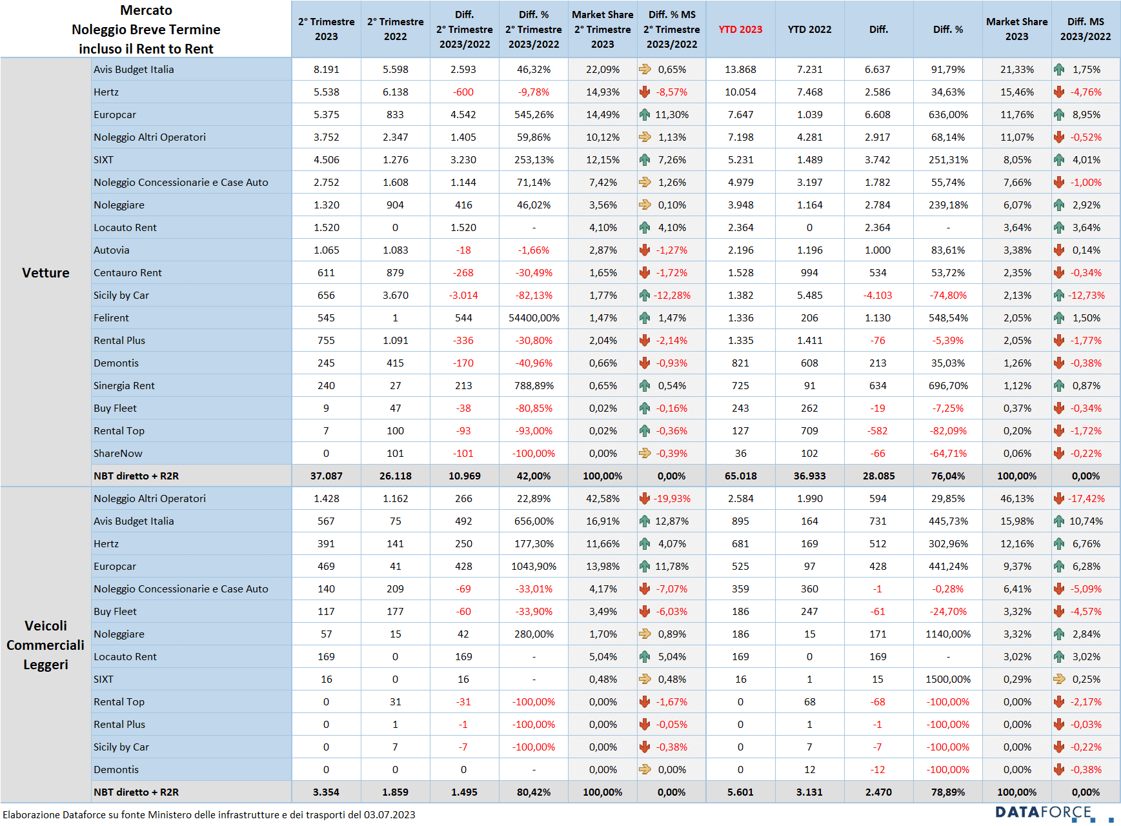
Task: Click the commercial vehicles total '3.354'
Action: click(326, 792)
